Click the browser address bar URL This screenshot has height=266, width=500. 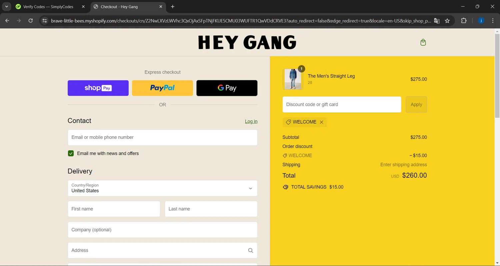[241, 21]
